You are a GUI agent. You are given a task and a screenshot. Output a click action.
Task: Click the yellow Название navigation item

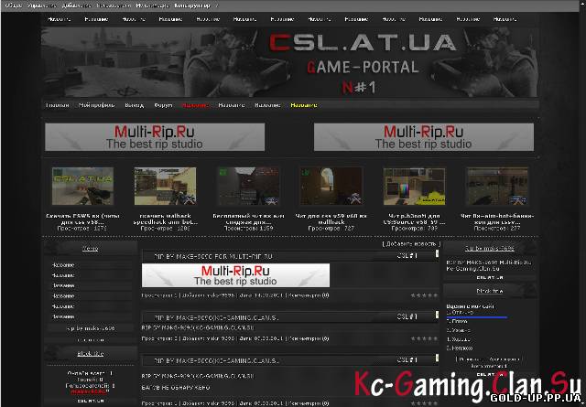tap(304, 105)
